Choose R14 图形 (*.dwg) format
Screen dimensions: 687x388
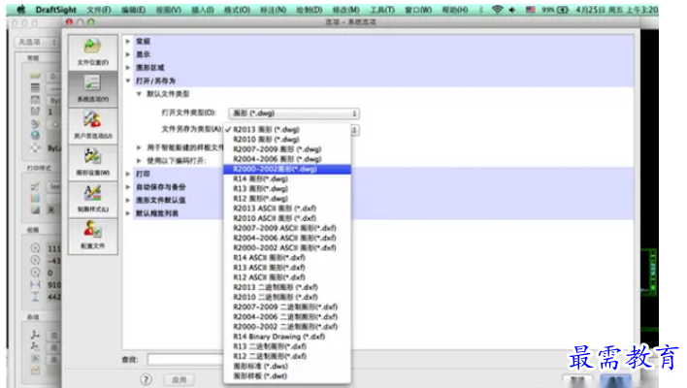coord(287,178)
